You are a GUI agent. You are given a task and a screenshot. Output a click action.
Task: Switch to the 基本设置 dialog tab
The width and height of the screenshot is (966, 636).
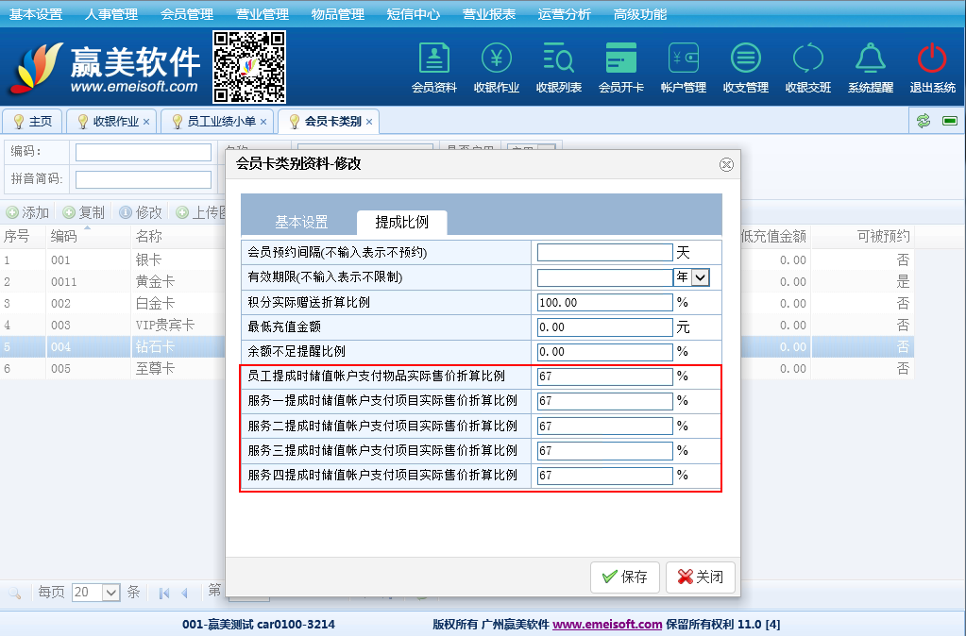(301, 222)
